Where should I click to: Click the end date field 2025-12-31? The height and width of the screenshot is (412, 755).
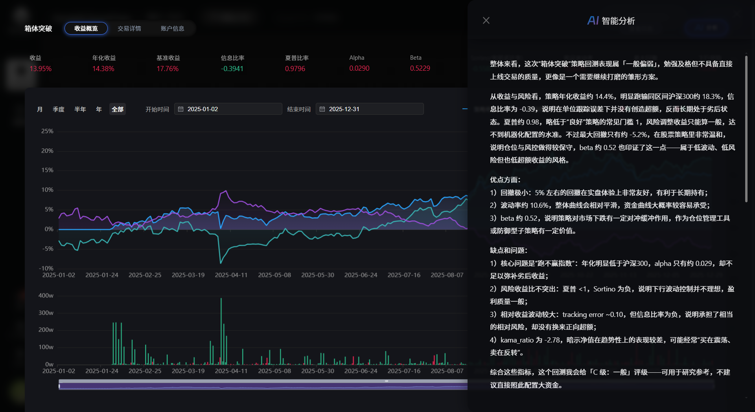point(370,109)
